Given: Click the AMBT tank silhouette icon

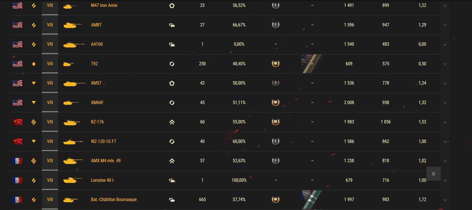Looking at the screenshot, I should (x=72, y=25).
